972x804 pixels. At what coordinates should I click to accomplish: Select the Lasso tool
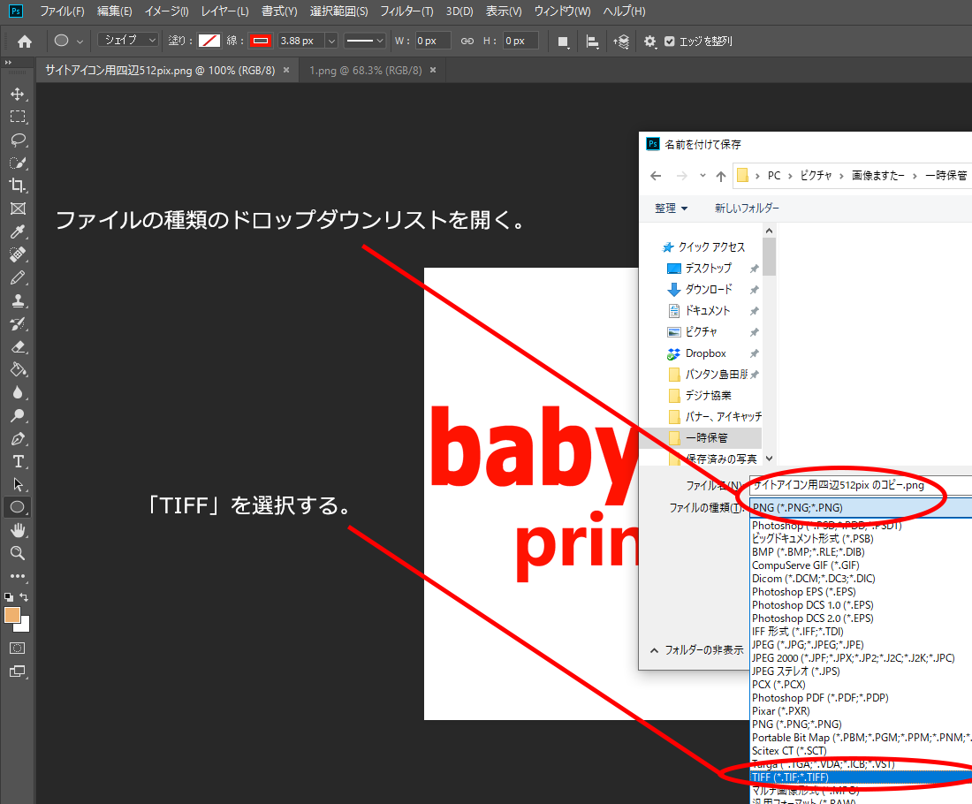pos(17,140)
